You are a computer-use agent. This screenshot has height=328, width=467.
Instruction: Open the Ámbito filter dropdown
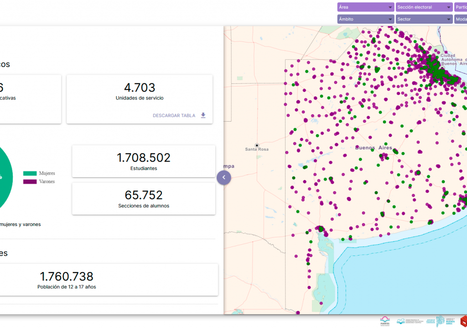click(365, 19)
